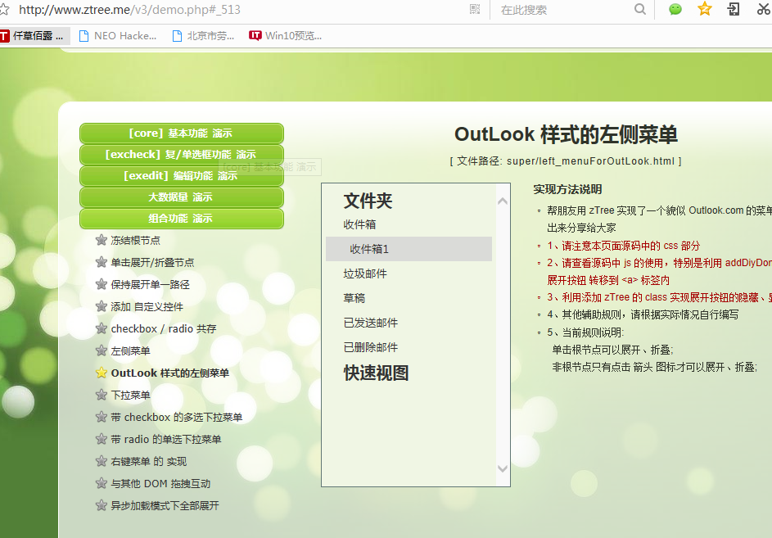Click the scissors screenshot icon
This screenshot has width=772, height=538.
pos(764,9)
